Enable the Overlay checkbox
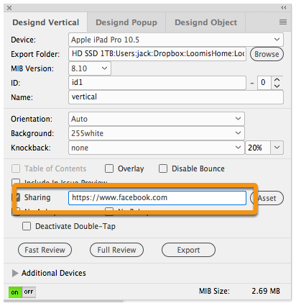The image size is (296, 306). (109, 168)
